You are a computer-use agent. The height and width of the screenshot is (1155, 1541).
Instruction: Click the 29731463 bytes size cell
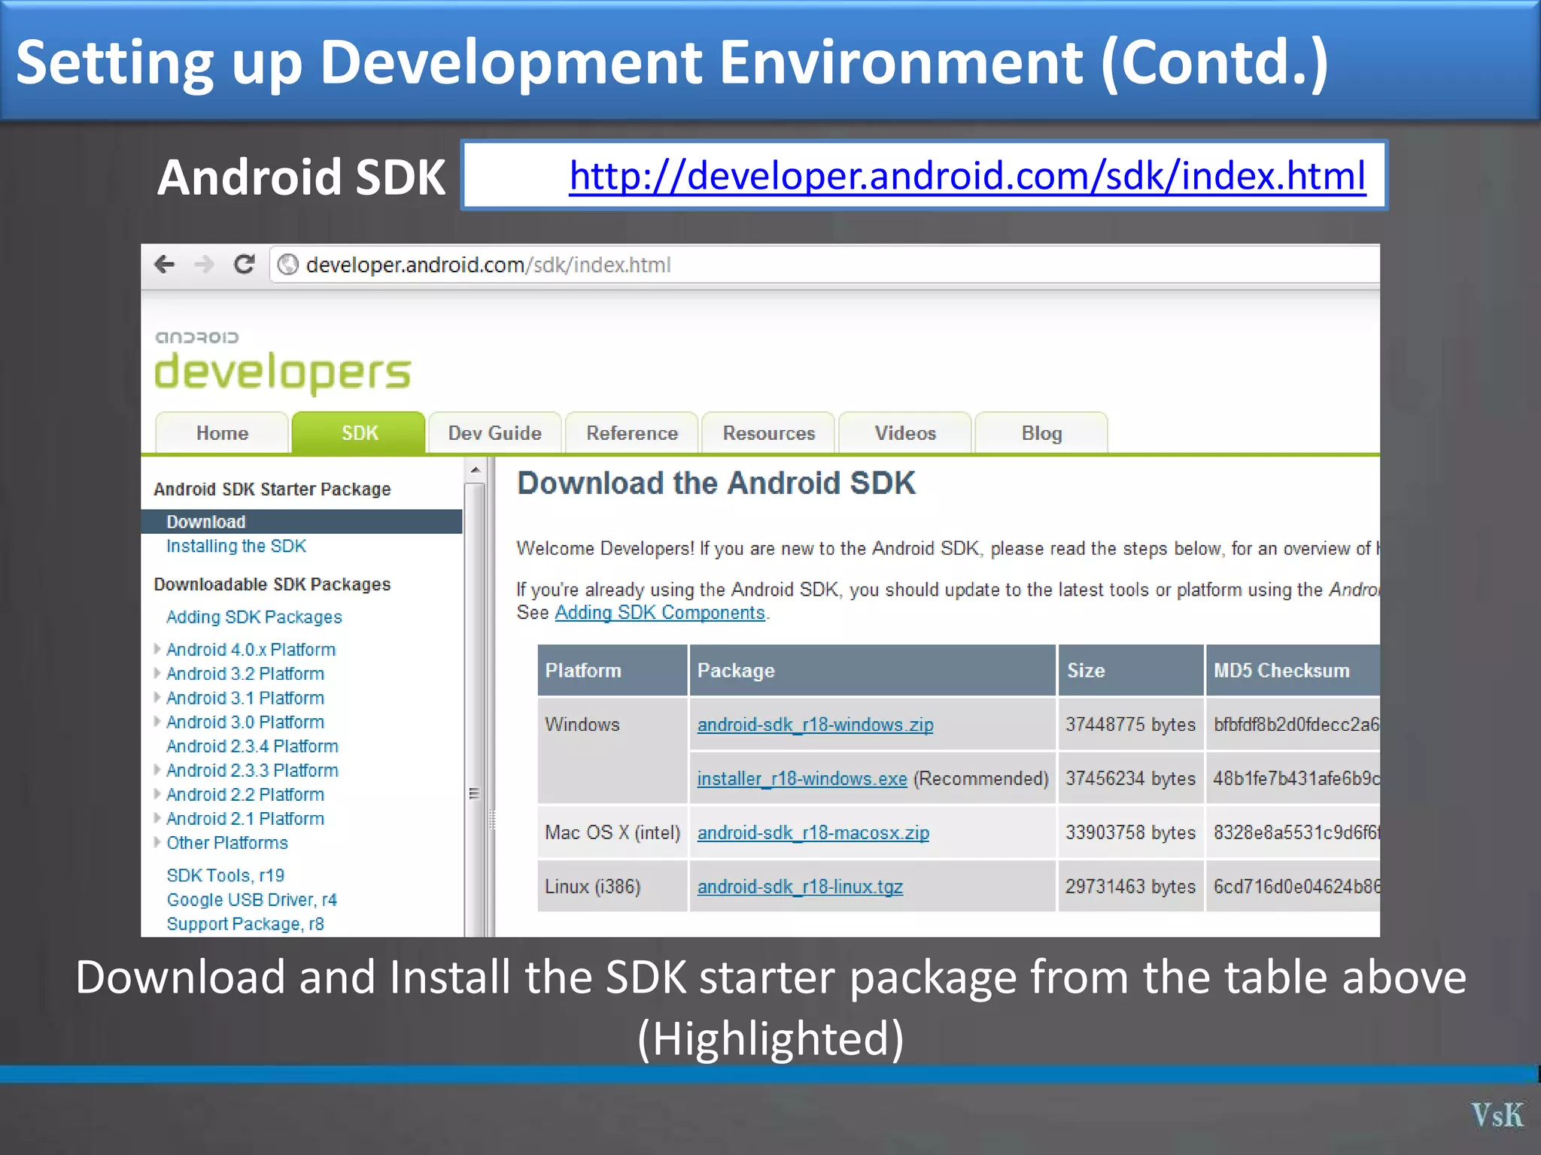pos(1131,887)
